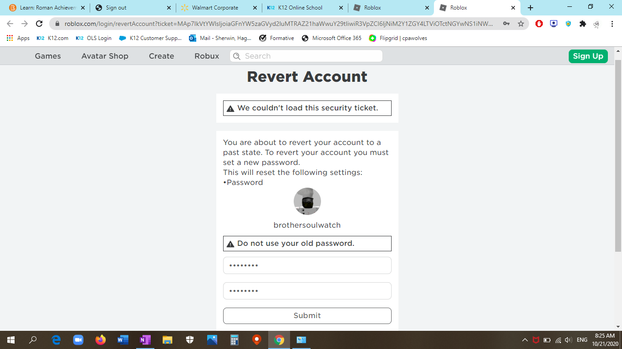This screenshot has height=349, width=622.
Task: Click the brothersoulwatch avatar thumbnail
Action: tap(307, 201)
